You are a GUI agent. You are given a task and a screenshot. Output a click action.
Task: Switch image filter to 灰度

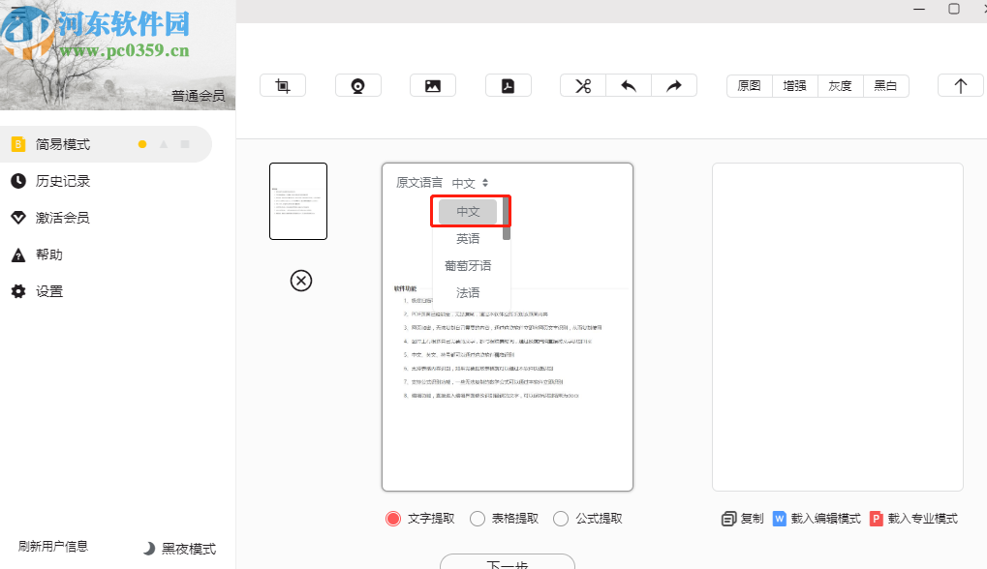[840, 85]
